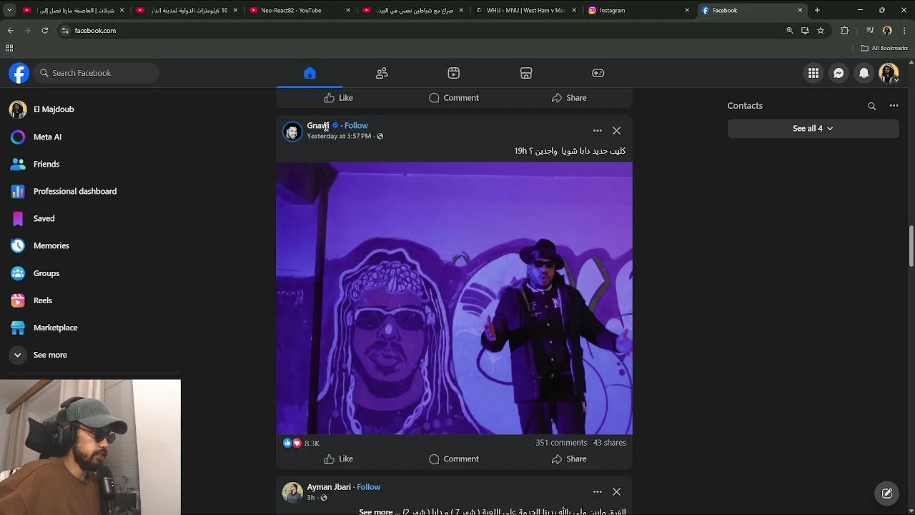915x515 pixels.
Task: Share the Gnawi post
Action: (569, 459)
